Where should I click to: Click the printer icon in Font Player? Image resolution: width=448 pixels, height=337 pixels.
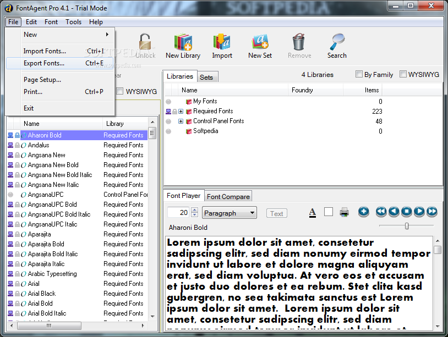point(345,212)
